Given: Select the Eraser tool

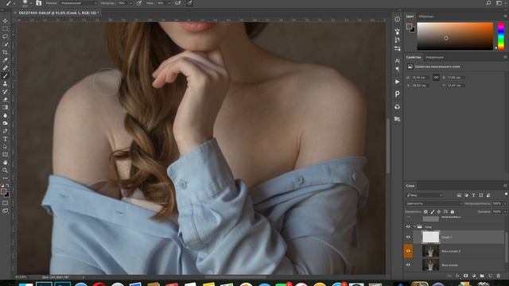Looking at the screenshot, I should coord(6,99).
